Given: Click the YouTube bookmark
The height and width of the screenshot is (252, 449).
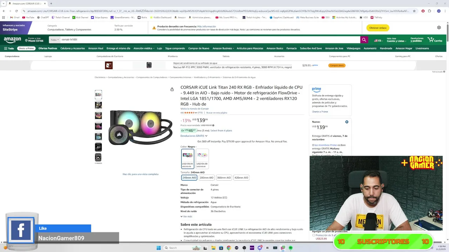Looking at the screenshot, I should [x=28, y=17].
